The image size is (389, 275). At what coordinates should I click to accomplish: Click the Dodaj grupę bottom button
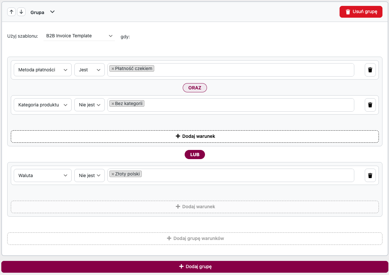(195, 267)
